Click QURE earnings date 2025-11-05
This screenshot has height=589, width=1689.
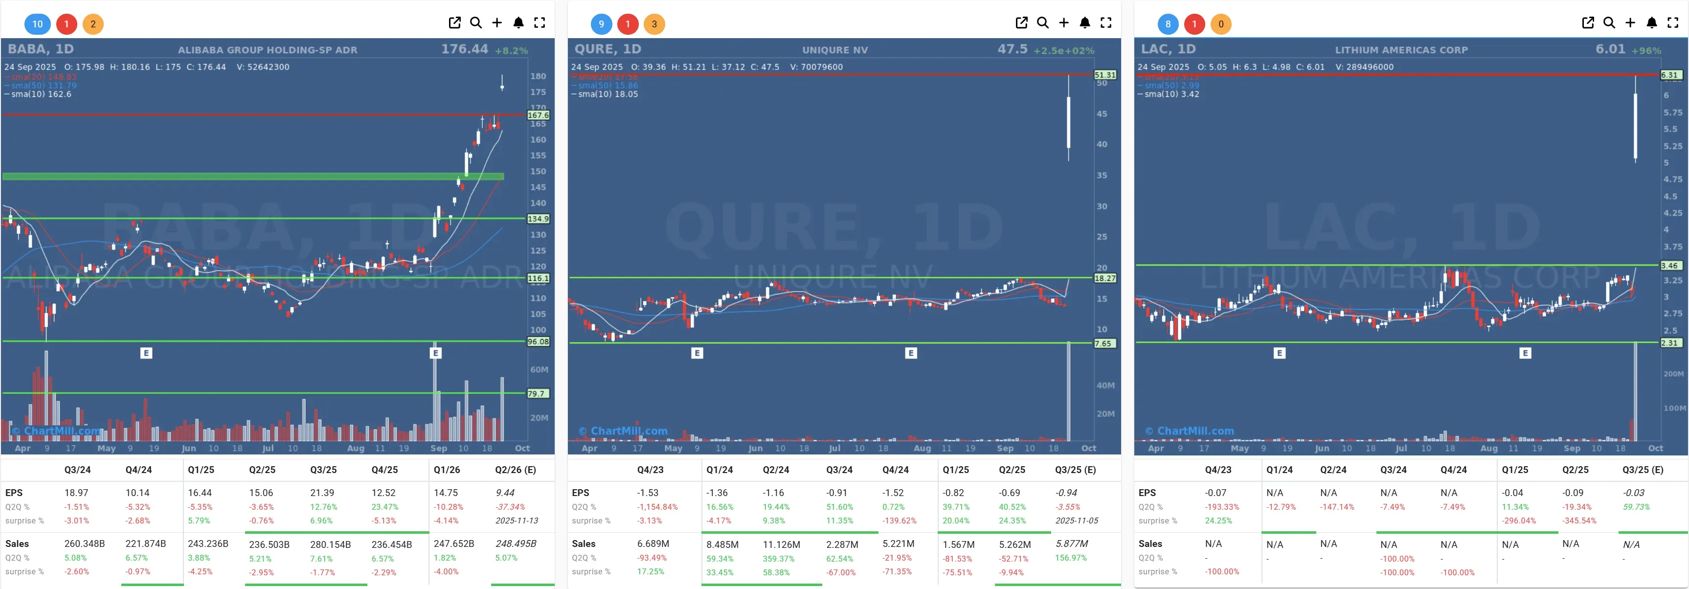coord(1077,521)
